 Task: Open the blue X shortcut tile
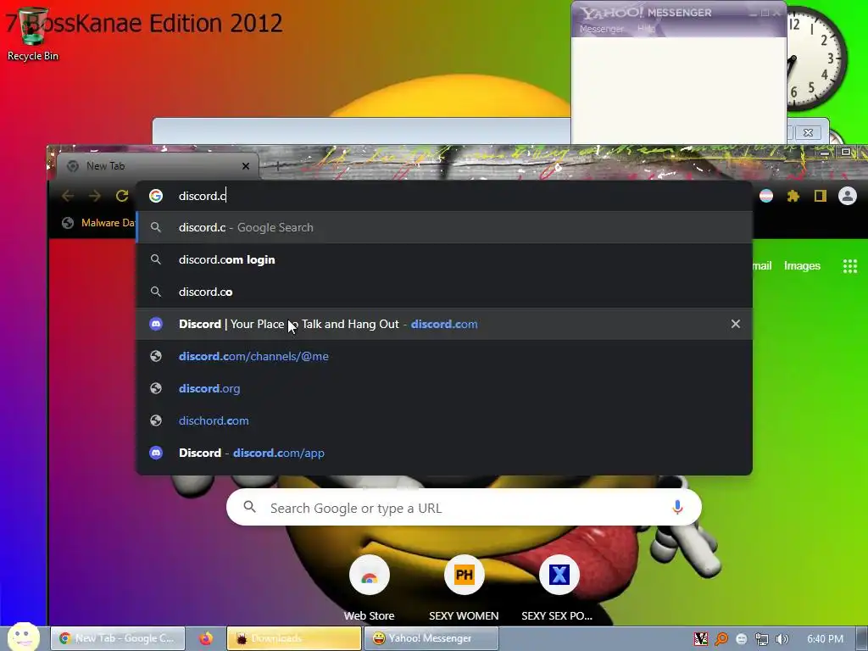coord(559,588)
